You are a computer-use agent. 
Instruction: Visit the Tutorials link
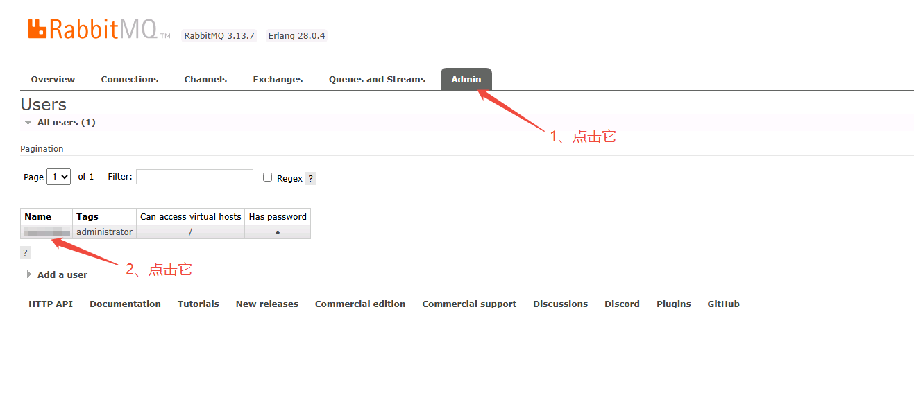pyautogui.click(x=198, y=304)
